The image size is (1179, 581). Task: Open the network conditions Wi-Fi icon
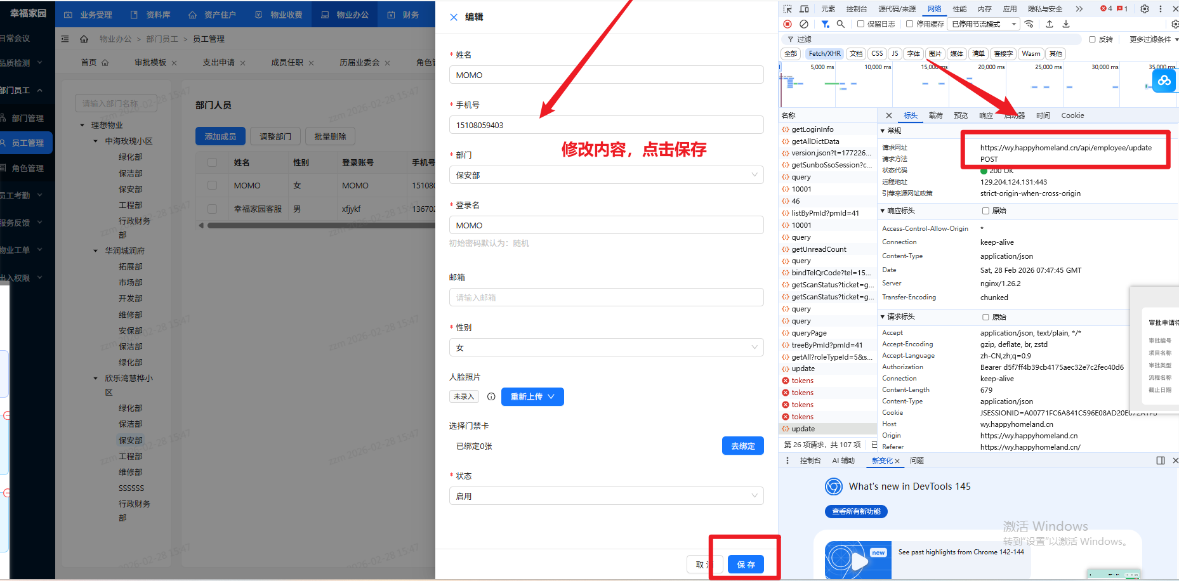pos(1029,24)
